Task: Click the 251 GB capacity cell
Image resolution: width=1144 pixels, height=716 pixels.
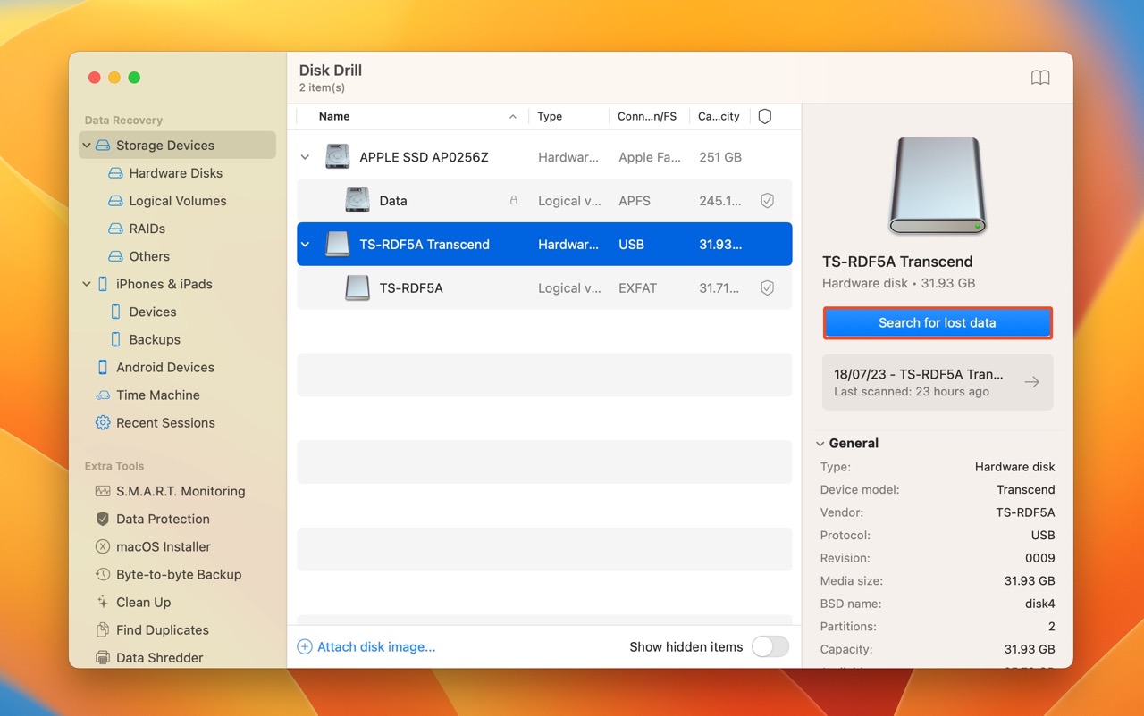Action: point(720,157)
